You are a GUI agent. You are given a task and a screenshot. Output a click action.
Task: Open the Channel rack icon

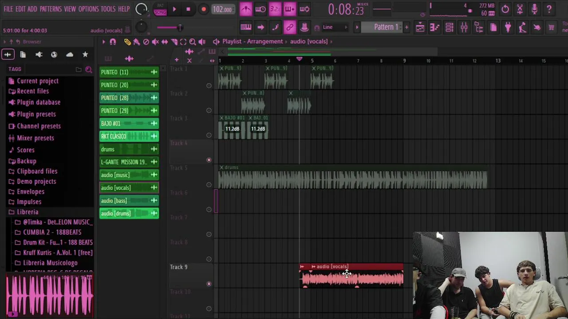click(449, 27)
